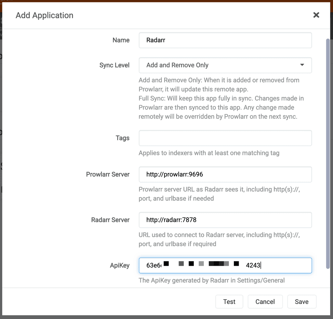
Task: Click inside the ApiKey text field
Action: (x=286, y=265)
